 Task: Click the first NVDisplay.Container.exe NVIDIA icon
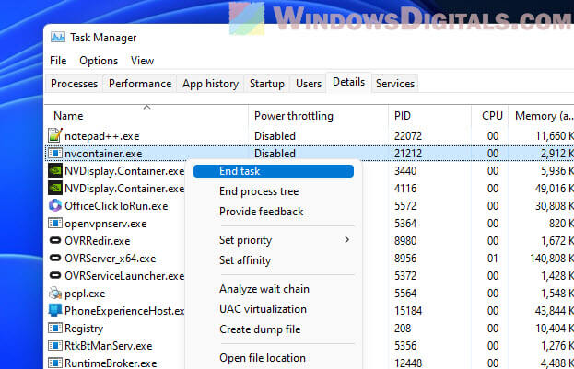pyautogui.click(x=55, y=171)
